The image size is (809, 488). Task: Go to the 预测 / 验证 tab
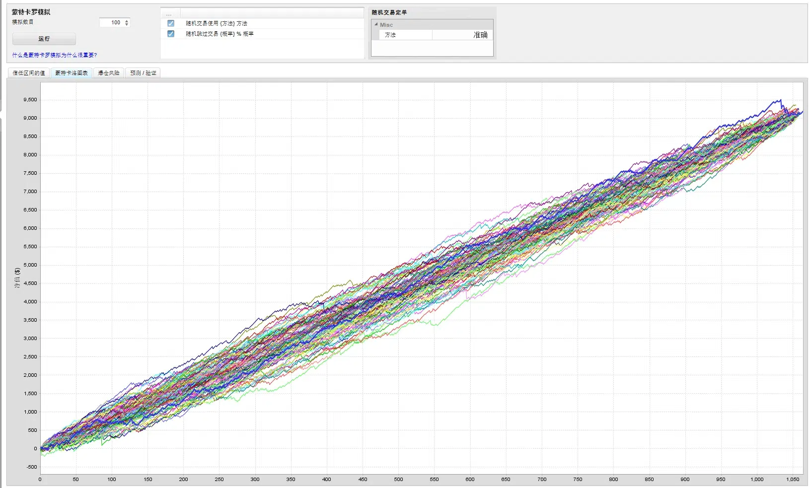143,73
